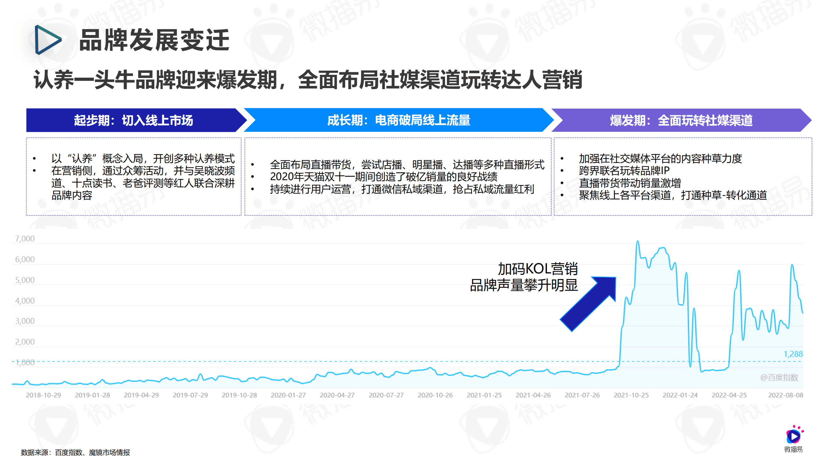The image size is (814, 458).
Task: Click the 7,000 value on the y-axis
Action: 25,239
